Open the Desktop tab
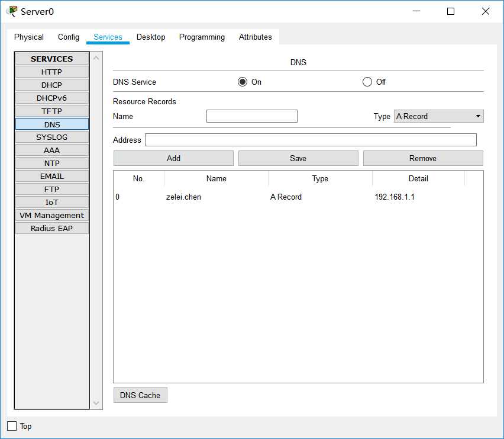 coord(151,37)
